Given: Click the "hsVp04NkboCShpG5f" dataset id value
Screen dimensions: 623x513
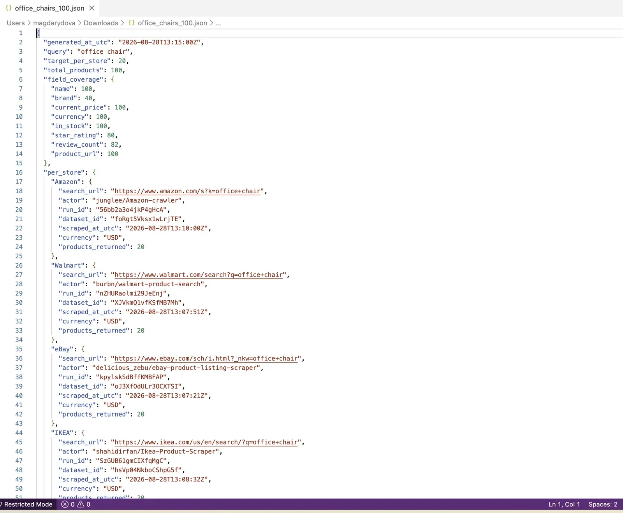Looking at the screenshot, I should point(146,470).
